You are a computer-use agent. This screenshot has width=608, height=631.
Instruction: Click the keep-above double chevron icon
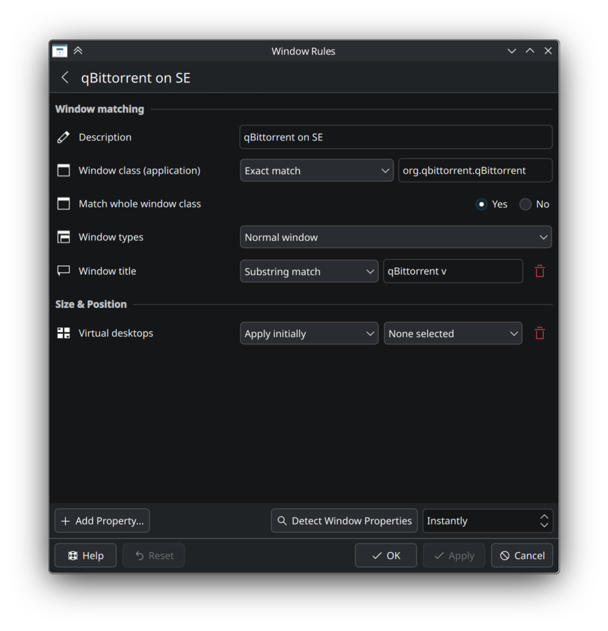click(x=78, y=51)
